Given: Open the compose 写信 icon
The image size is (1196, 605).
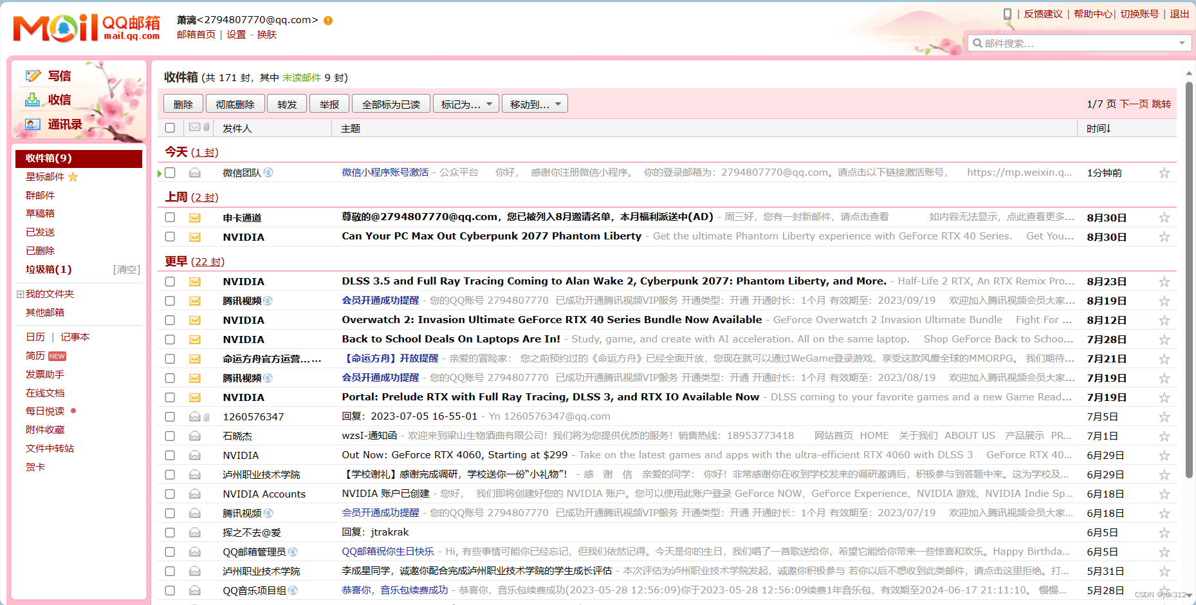Looking at the screenshot, I should click(x=33, y=76).
